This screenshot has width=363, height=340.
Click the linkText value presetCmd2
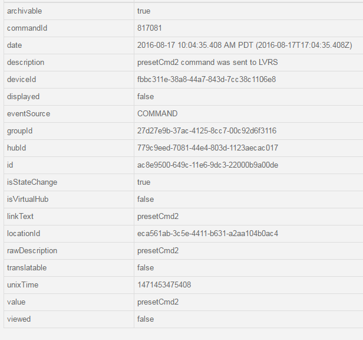click(x=158, y=217)
